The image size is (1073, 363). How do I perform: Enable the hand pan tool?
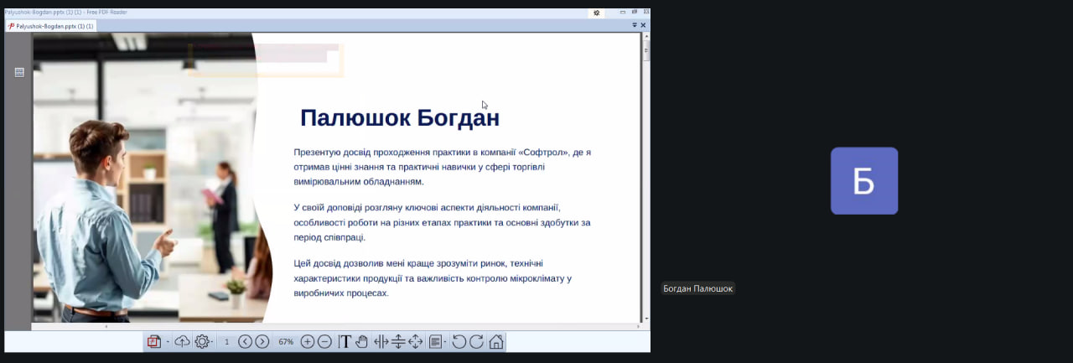[x=362, y=341]
